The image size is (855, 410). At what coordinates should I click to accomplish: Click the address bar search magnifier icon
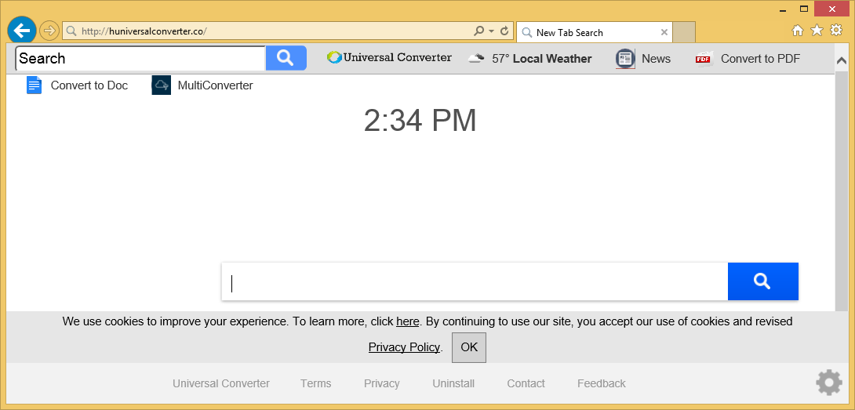(478, 31)
